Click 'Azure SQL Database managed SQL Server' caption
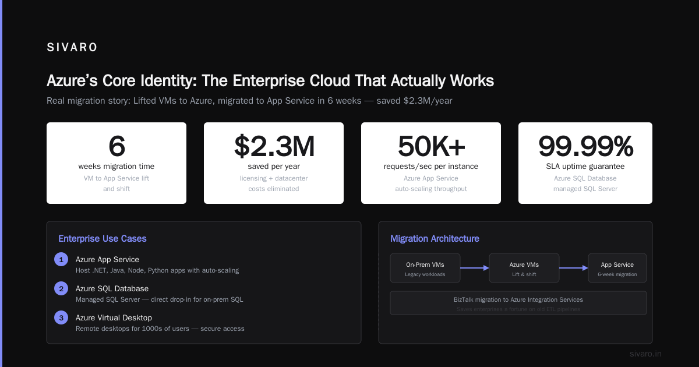This screenshot has width=699, height=367. 585,183
